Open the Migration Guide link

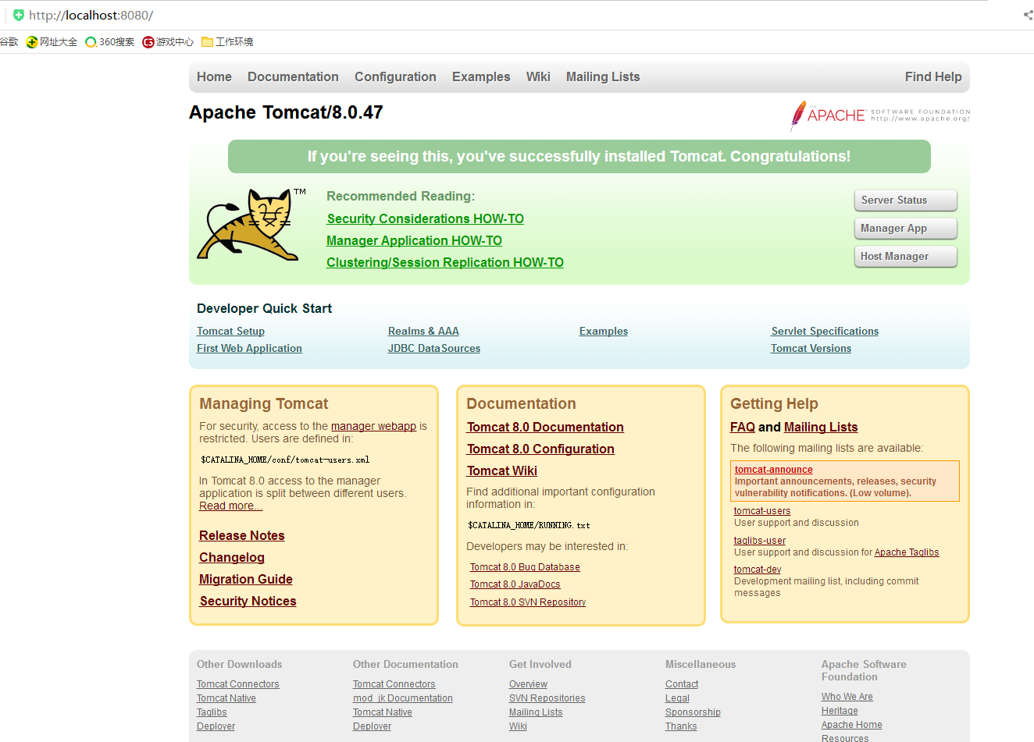tap(246, 579)
